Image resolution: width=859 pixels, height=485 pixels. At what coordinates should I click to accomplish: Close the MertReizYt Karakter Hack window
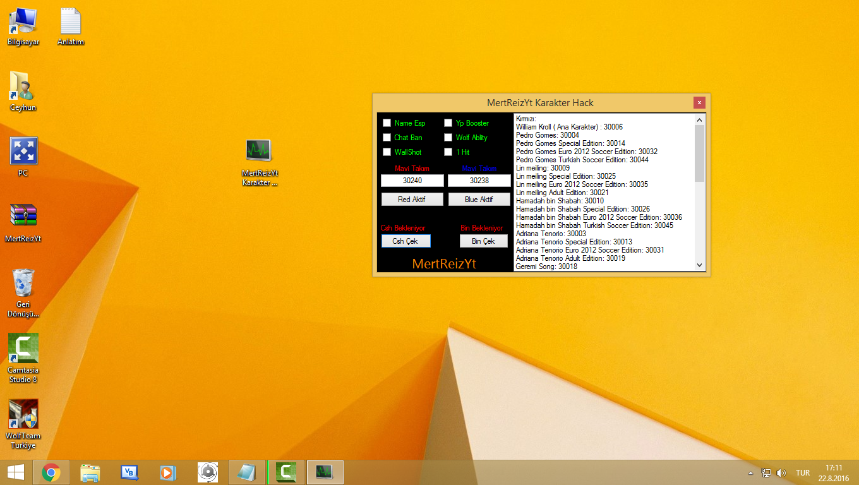click(x=699, y=103)
